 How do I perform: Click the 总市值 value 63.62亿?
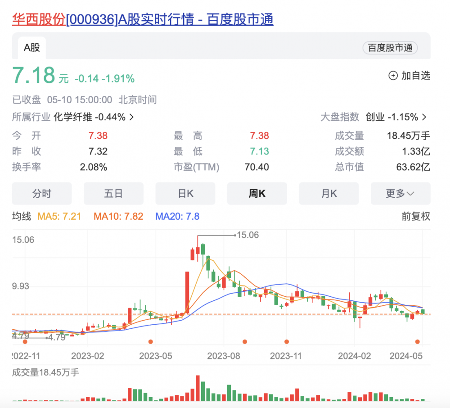click(x=413, y=167)
